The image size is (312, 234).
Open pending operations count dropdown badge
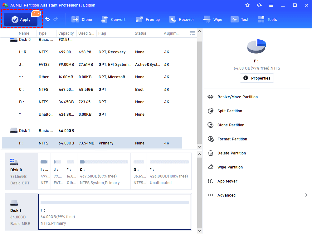point(36,13)
